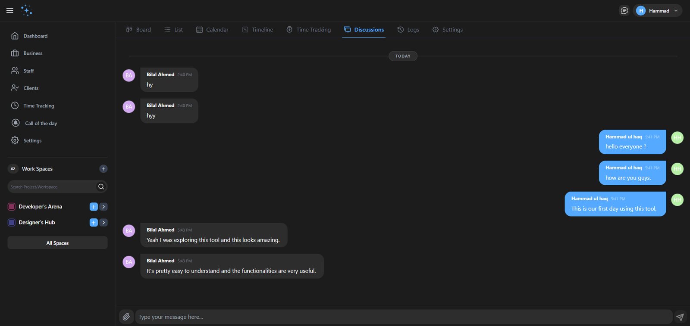Add project to Designer's Hub
This screenshot has width=690, height=326.
pos(94,223)
